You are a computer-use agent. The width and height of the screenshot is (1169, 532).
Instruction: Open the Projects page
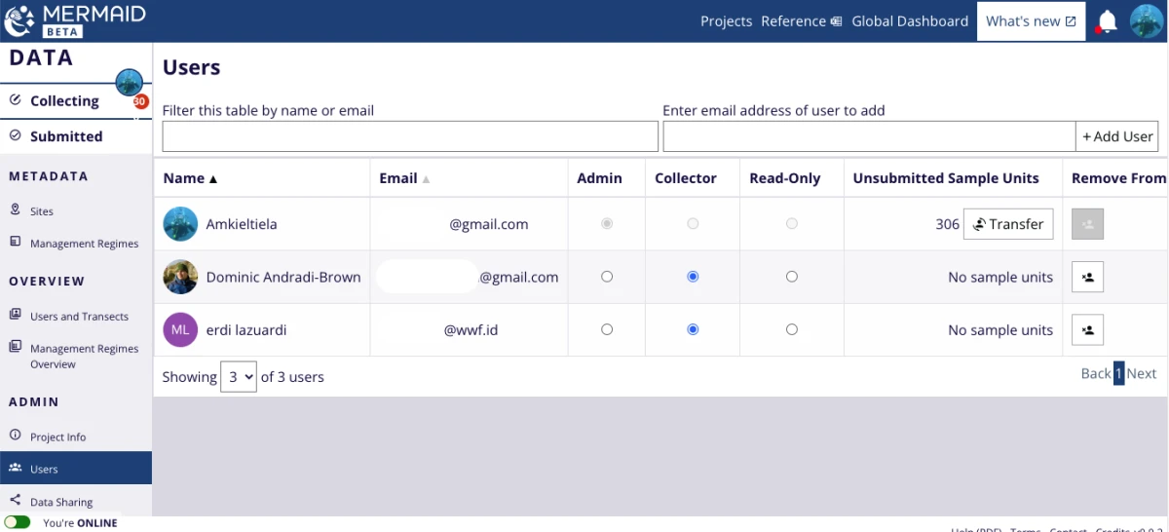click(x=727, y=21)
